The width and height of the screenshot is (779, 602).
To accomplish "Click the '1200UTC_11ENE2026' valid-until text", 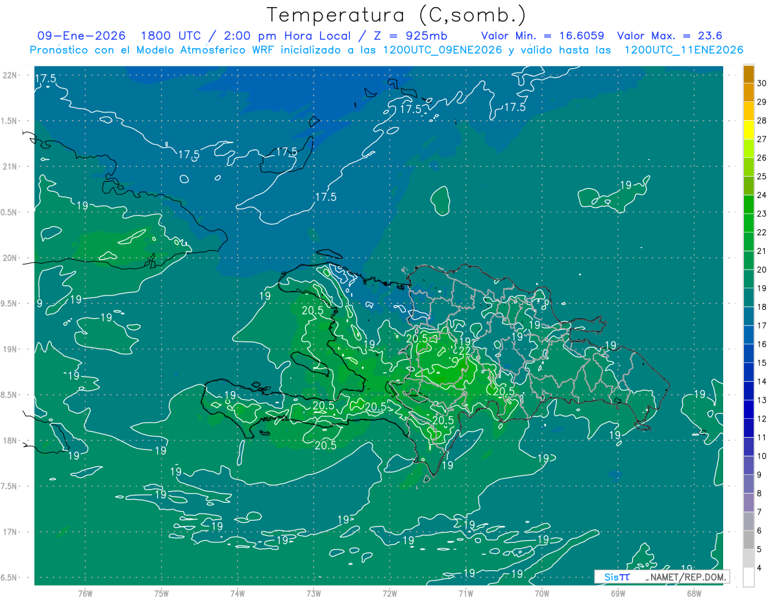I will point(684,50).
